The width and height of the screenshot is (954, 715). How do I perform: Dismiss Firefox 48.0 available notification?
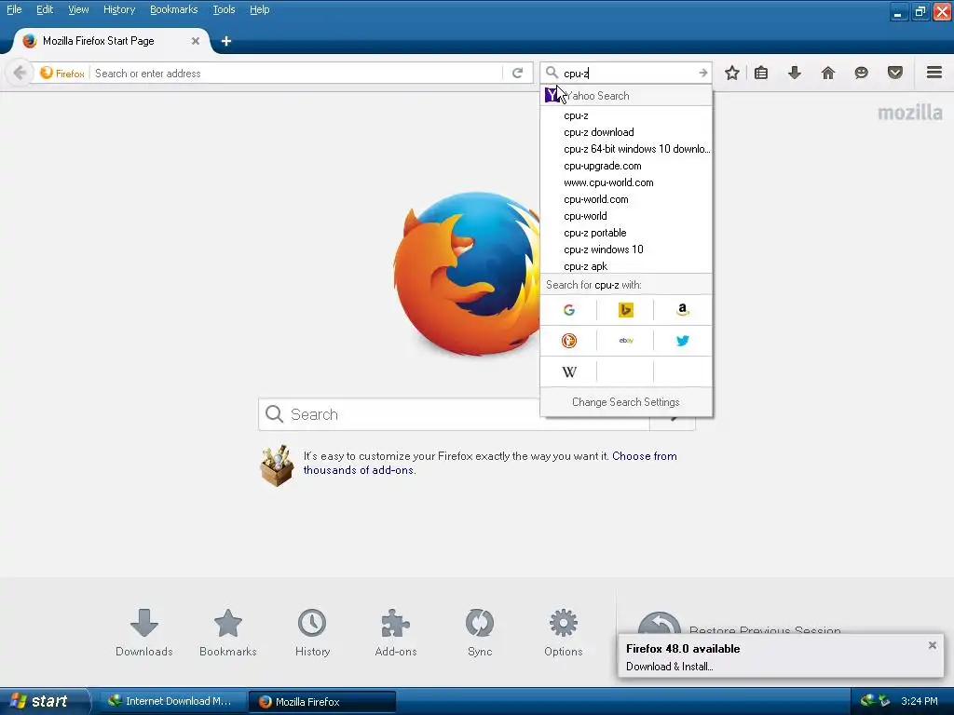tap(932, 645)
